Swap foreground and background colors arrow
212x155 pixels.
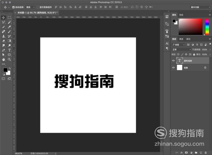point(9,68)
